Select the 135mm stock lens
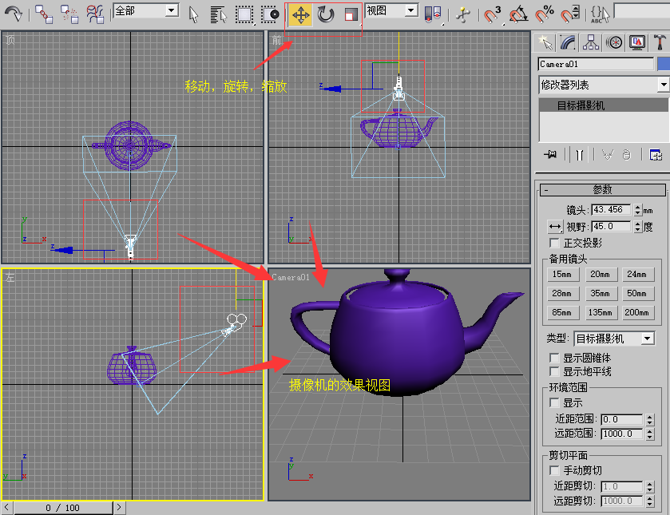670x515 pixels. click(x=601, y=312)
